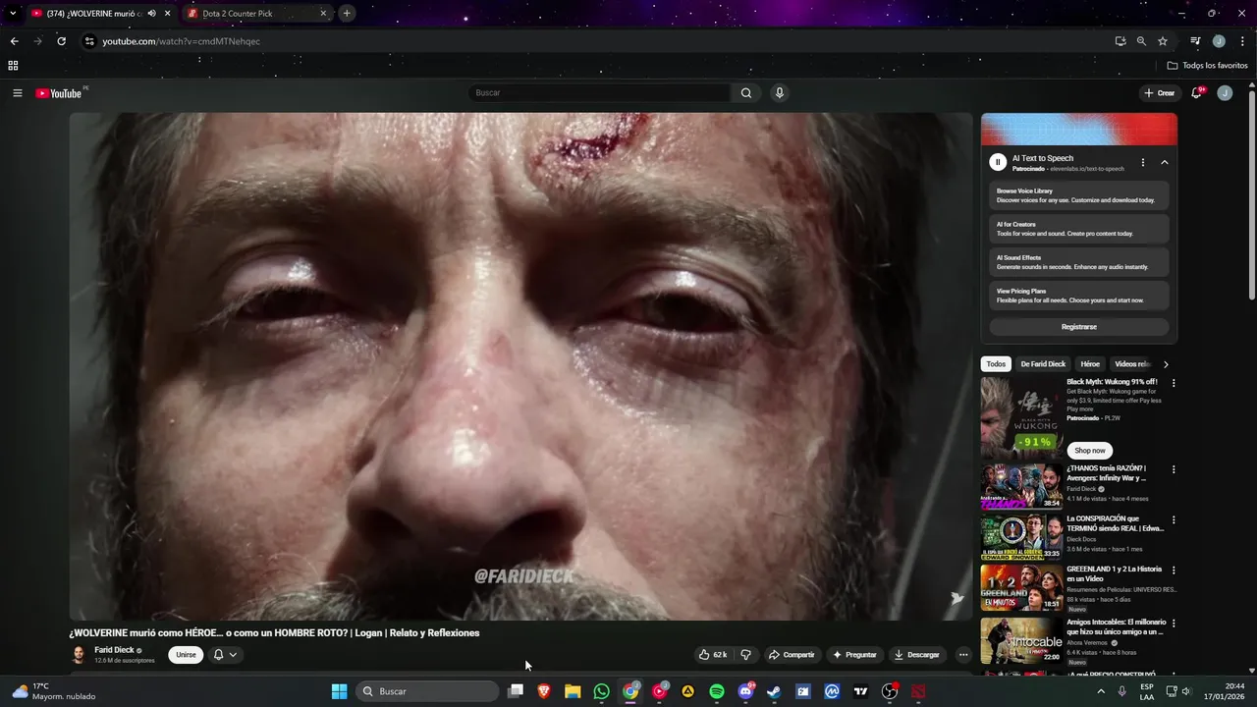Screen dimensions: 1257x707
Task: Click the Preguntar button
Action: [x=853, y=655]
